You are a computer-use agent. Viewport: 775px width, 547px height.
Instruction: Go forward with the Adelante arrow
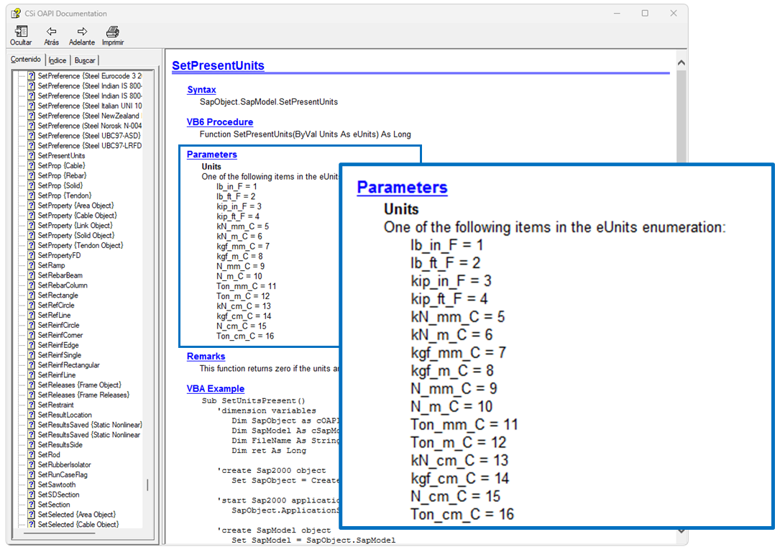[81, 36]
